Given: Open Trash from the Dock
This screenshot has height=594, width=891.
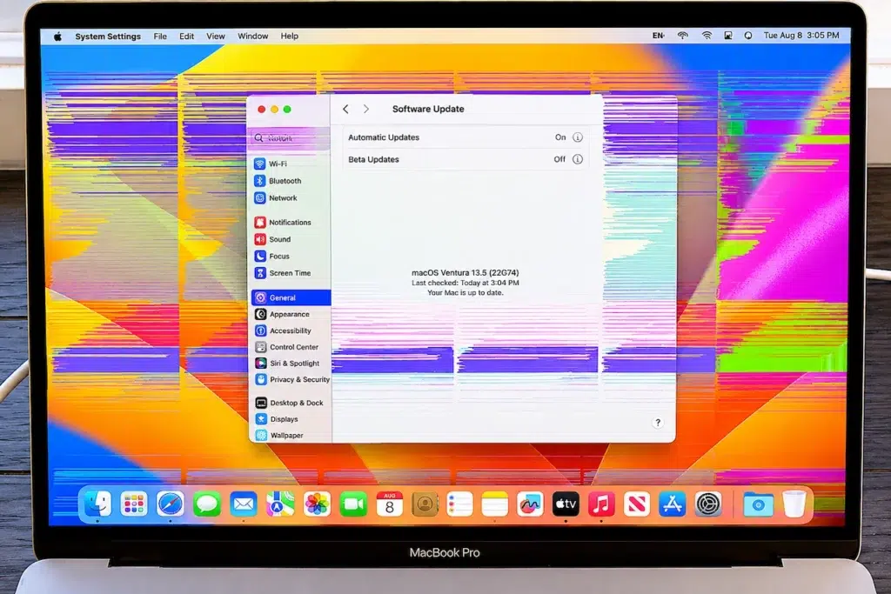Looking at the screenshot, I should click(x=794, y=504).
